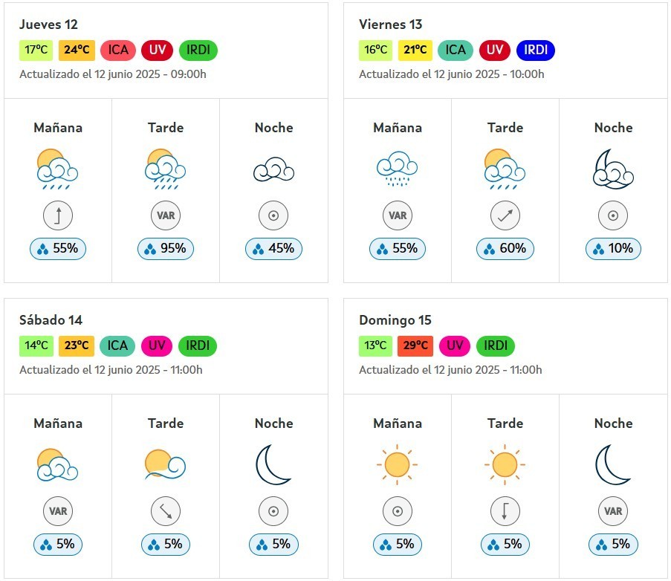Click the Sábado 14 day heading
Image resolution: width=671 pixels, height=581 pixels.
click(x=51, y=320)
